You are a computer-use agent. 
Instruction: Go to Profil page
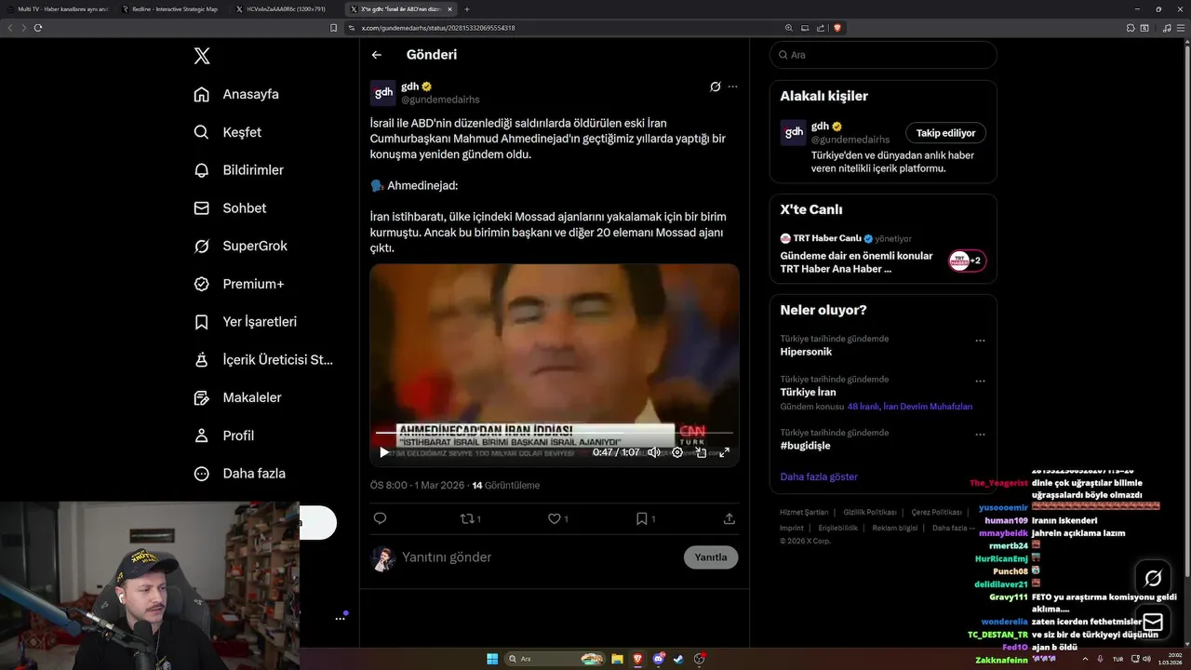(223, 435)
